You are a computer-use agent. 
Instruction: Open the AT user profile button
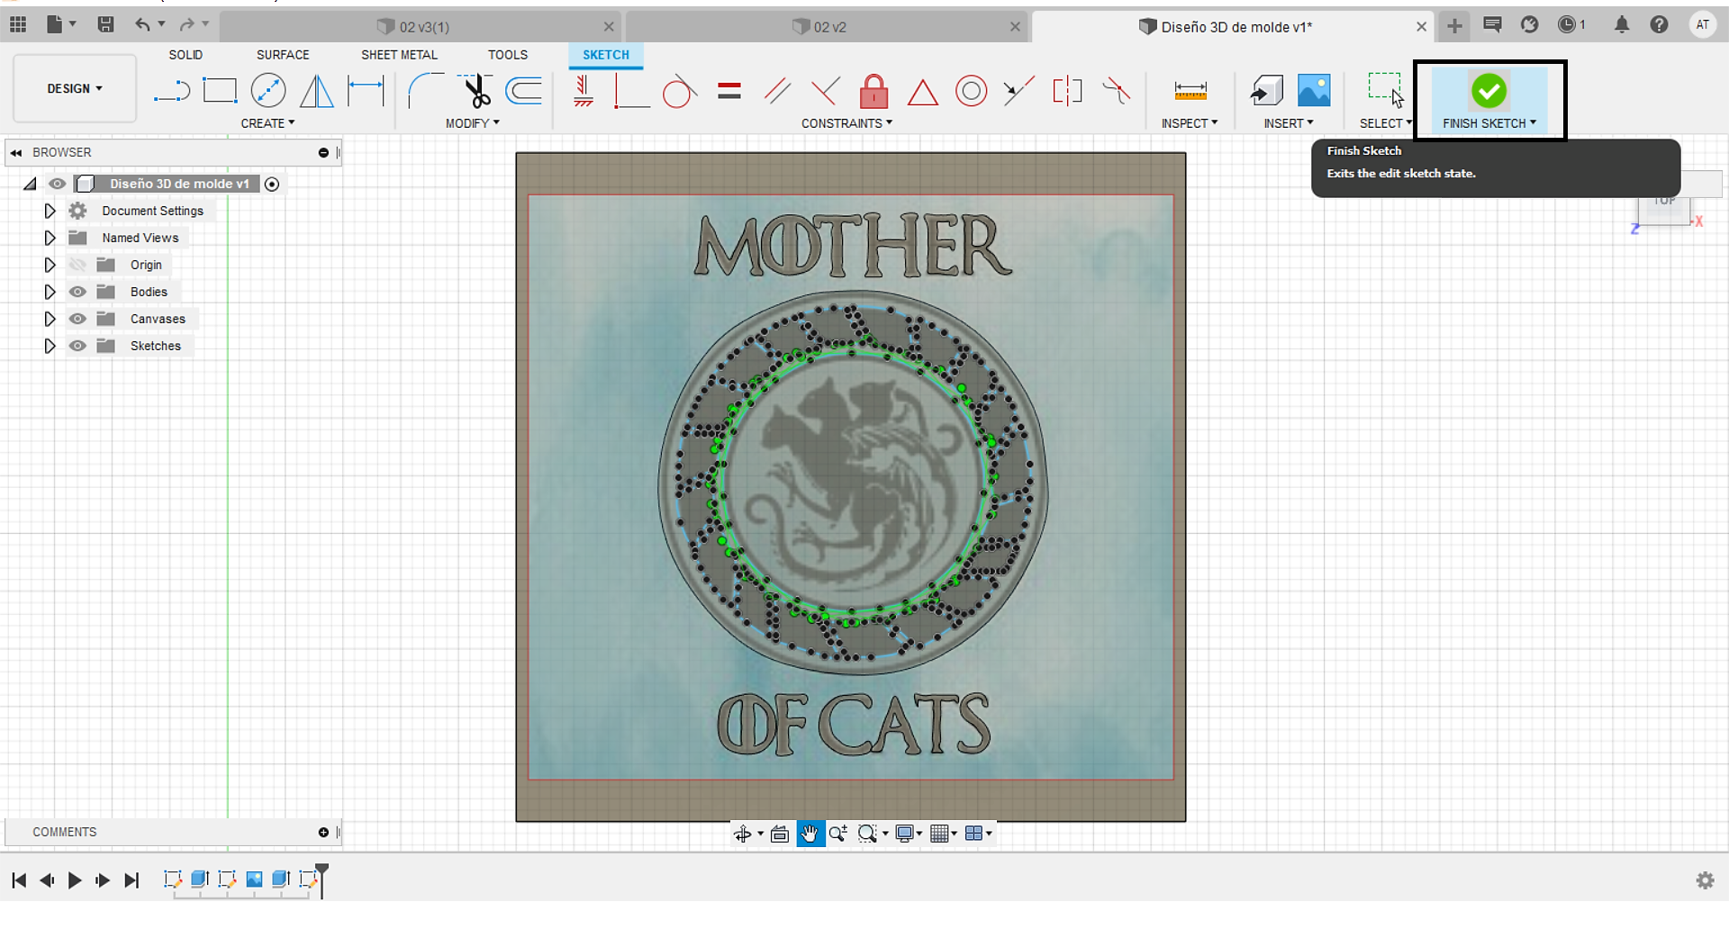point(1702,25)
